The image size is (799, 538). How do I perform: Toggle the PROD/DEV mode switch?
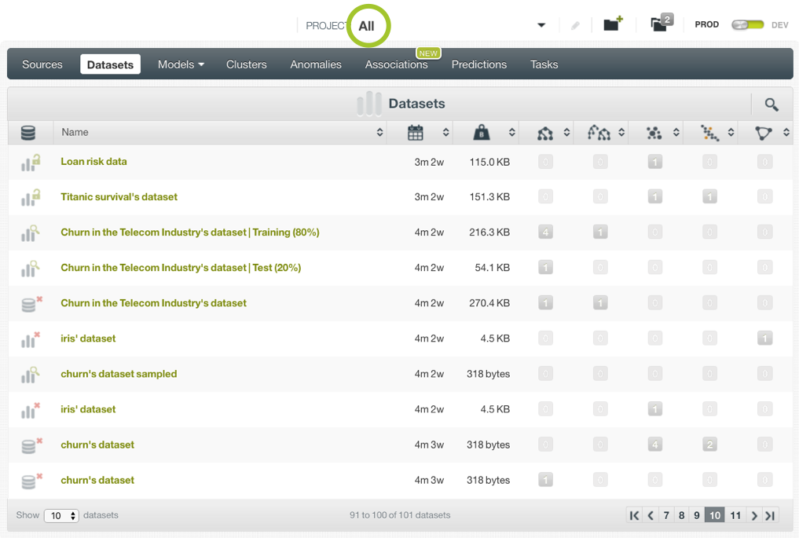point(747,25)
